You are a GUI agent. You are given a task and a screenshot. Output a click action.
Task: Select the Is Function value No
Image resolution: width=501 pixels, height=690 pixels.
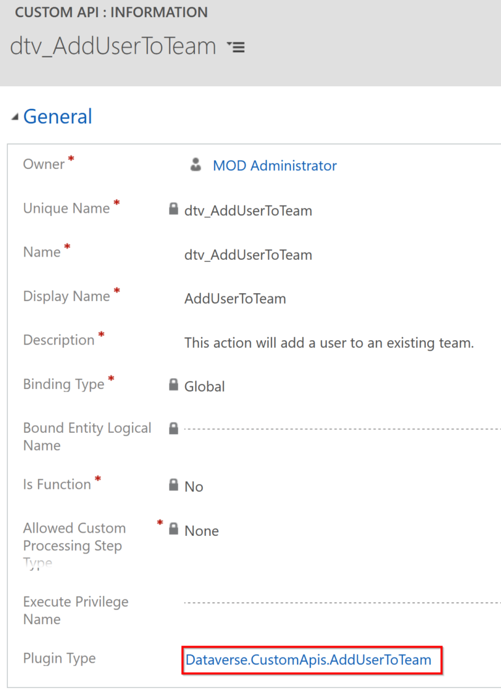[194, 487]
